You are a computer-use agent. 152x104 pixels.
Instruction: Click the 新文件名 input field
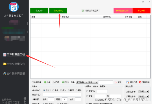point(62,95)
